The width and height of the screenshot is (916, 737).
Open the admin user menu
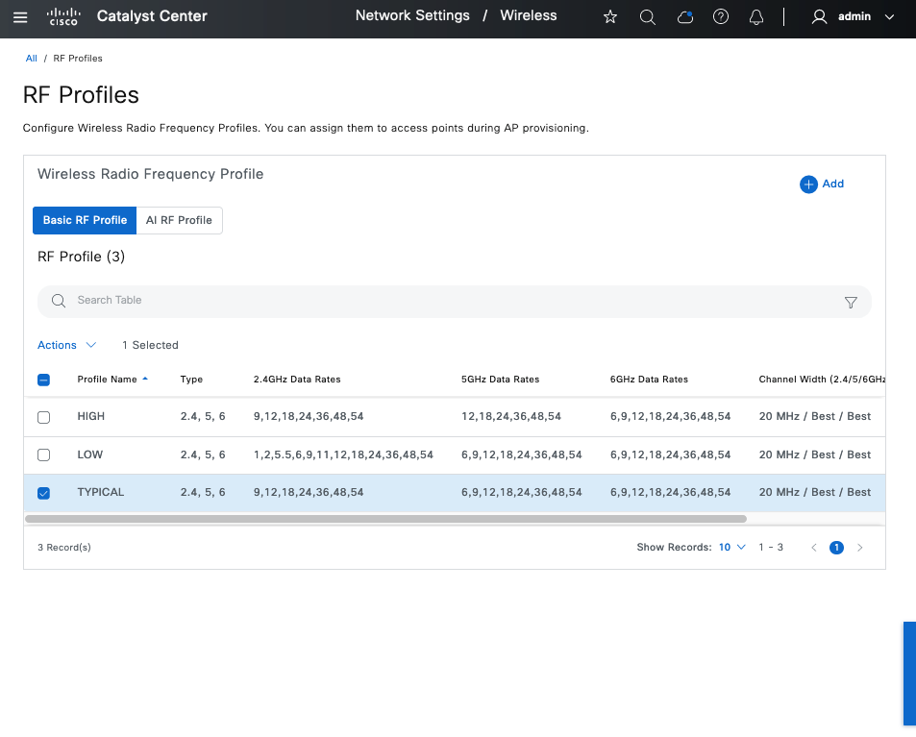tap(853, 16)
